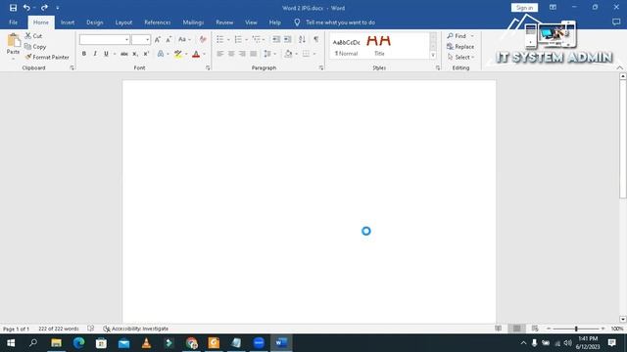Clear all formatting

[203, 39]
